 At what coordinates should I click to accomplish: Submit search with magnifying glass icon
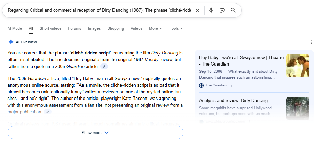(x=233, y=10)
